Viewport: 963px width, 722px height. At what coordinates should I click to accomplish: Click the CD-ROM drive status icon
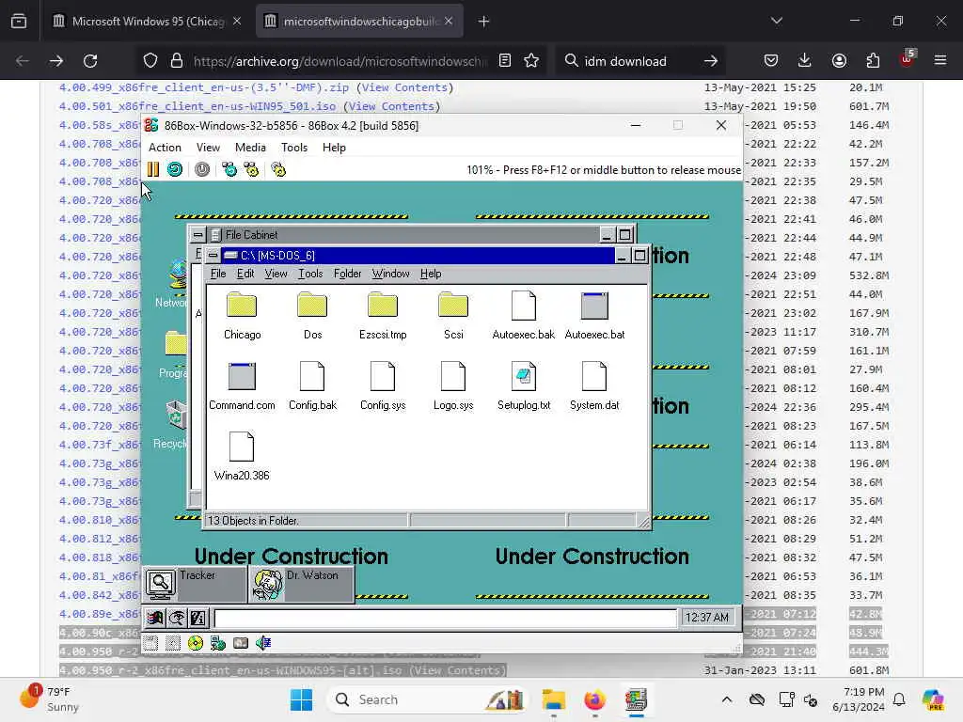pyautogui.click(x=196, y=643)
